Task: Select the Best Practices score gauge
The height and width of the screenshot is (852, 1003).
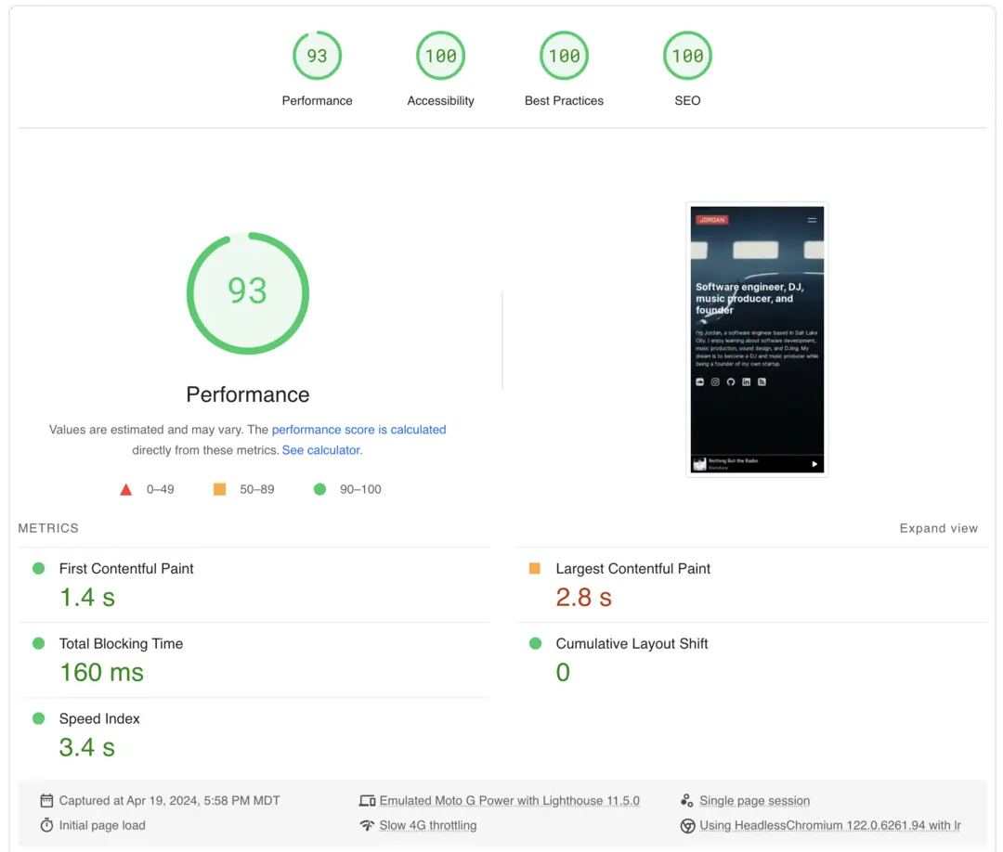Action: pos(564,56)
